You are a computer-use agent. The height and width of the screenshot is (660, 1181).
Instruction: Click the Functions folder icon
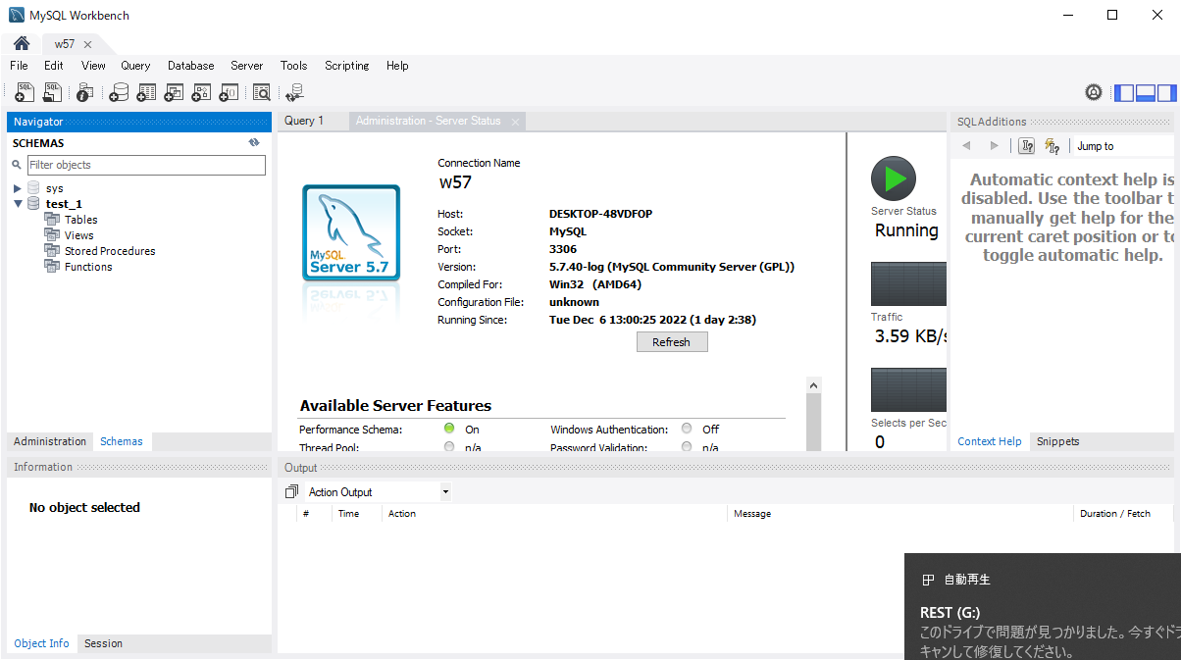[x=52, y=267]
